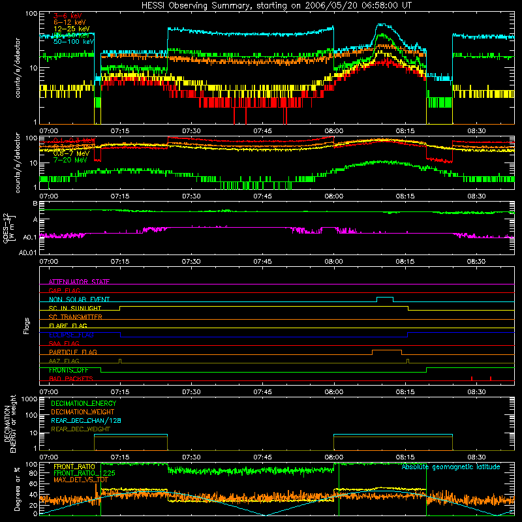
Task: Click the GOES-12 axis label
Action: [8, 228]
